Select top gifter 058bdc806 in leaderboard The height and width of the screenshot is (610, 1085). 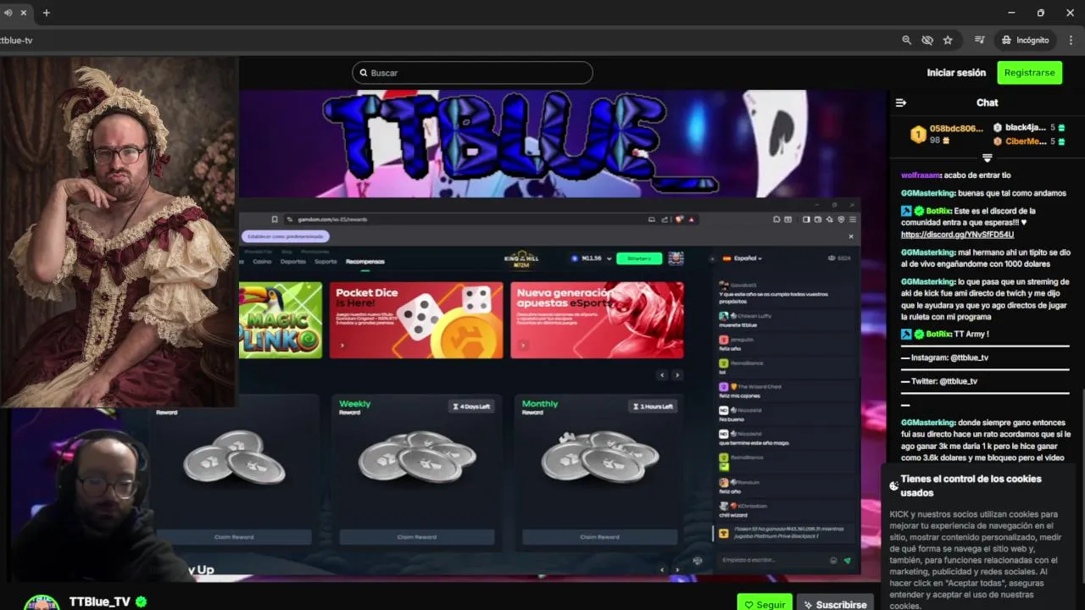click(956, 129)
